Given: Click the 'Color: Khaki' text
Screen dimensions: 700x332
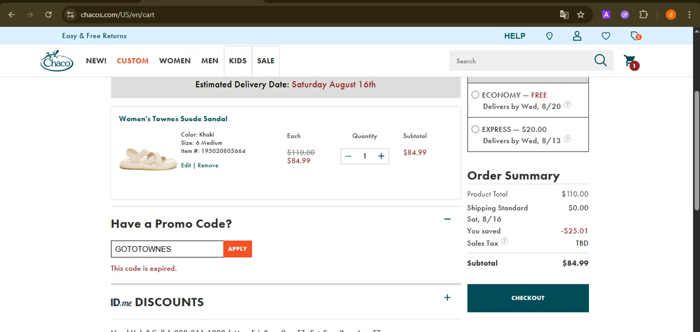Looking at the screenshot, I should pyautogui.click(x=197, y=134).
